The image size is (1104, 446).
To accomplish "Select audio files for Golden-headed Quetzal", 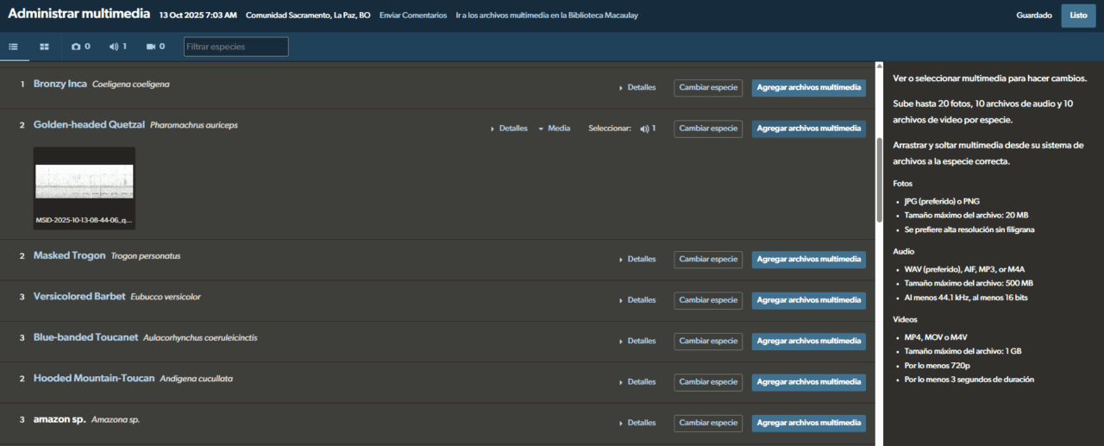I will (x=648, y=129).
